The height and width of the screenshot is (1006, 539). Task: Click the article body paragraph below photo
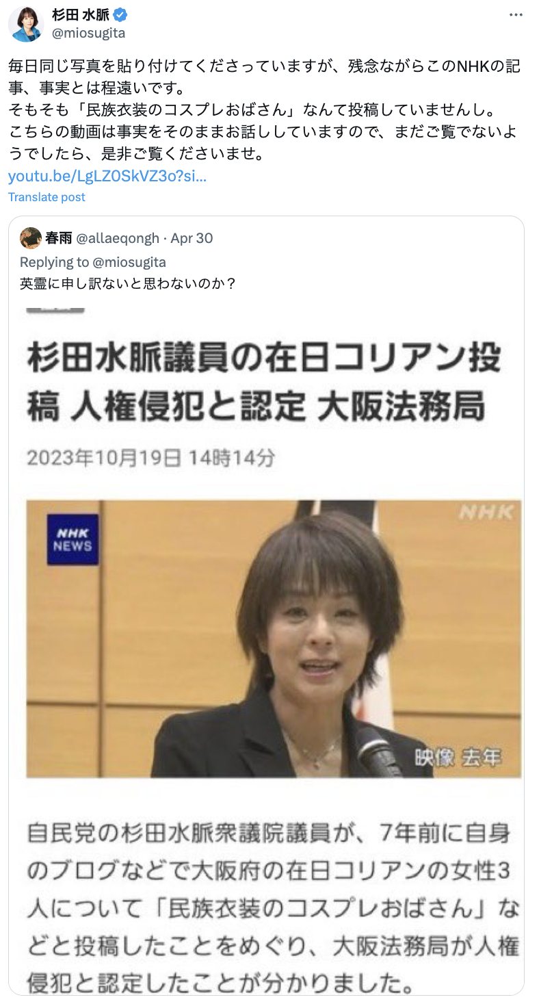pyautogui.click(x=274, y=910)
